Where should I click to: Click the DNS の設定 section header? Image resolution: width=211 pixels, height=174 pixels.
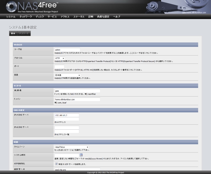[x=105, y=110]
